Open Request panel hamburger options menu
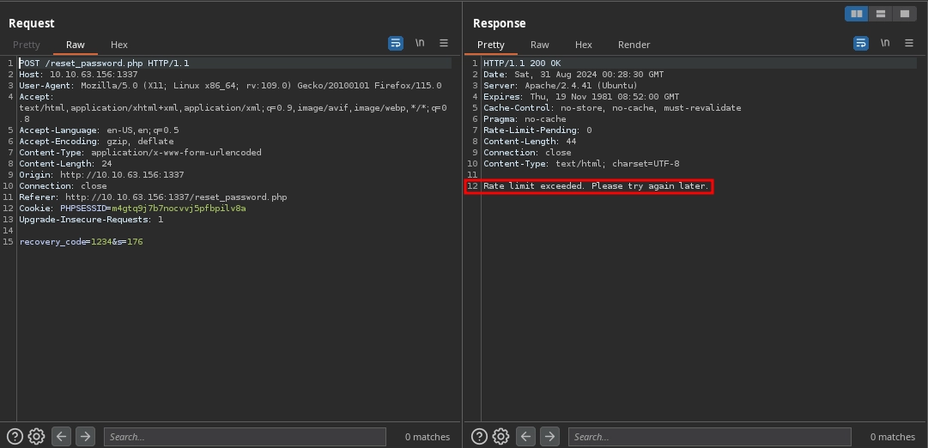This screenshot has height=448, width=928. coord(444,43)
